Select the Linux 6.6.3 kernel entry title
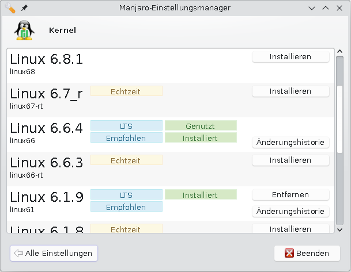 (x=47, y=163)
